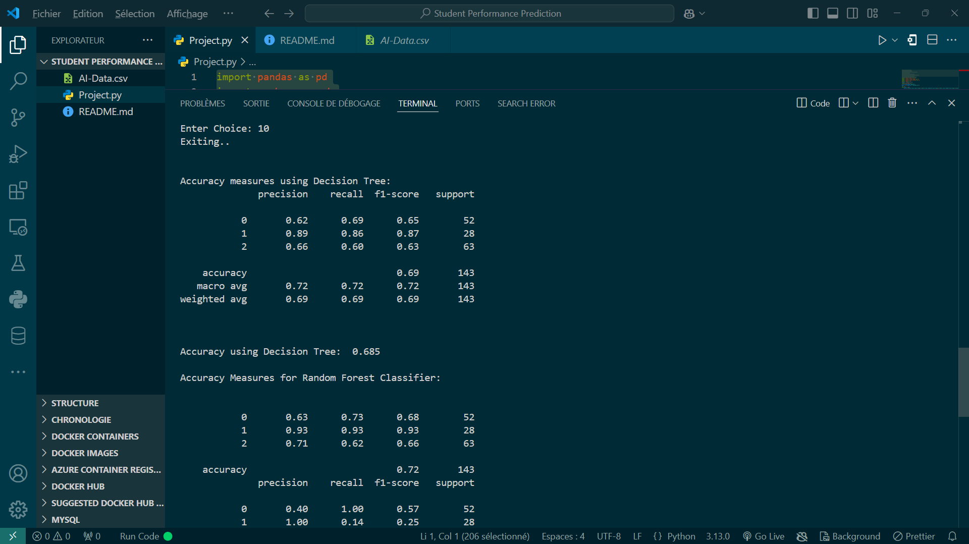This screenshot has height=544, width=969.
Task: Open the Extensions view
Action: tap(18, 191)
